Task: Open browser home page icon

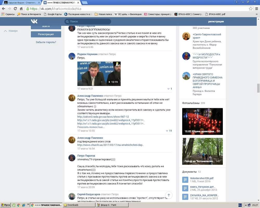Action: (21, 9)
